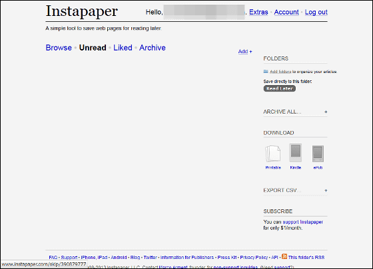
Task: Switch to the Browse tab
Action: (59, 48)
